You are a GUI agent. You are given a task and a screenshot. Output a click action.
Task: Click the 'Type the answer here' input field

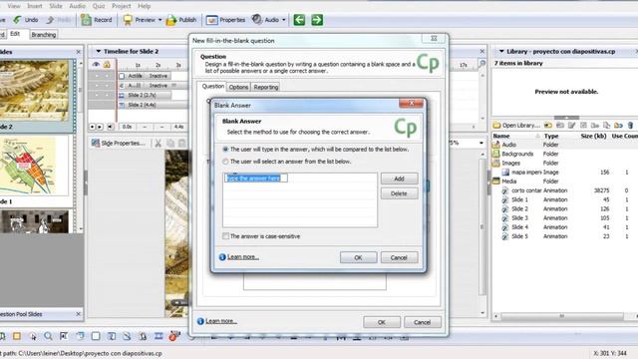[257, 179]
